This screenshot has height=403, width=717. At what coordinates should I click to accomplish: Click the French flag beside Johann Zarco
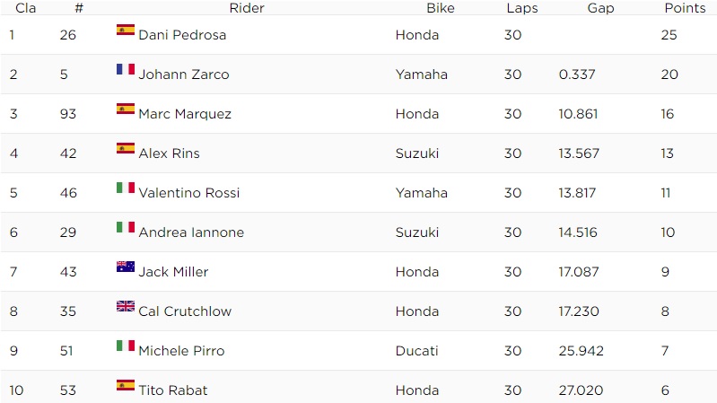pos(125,69)
